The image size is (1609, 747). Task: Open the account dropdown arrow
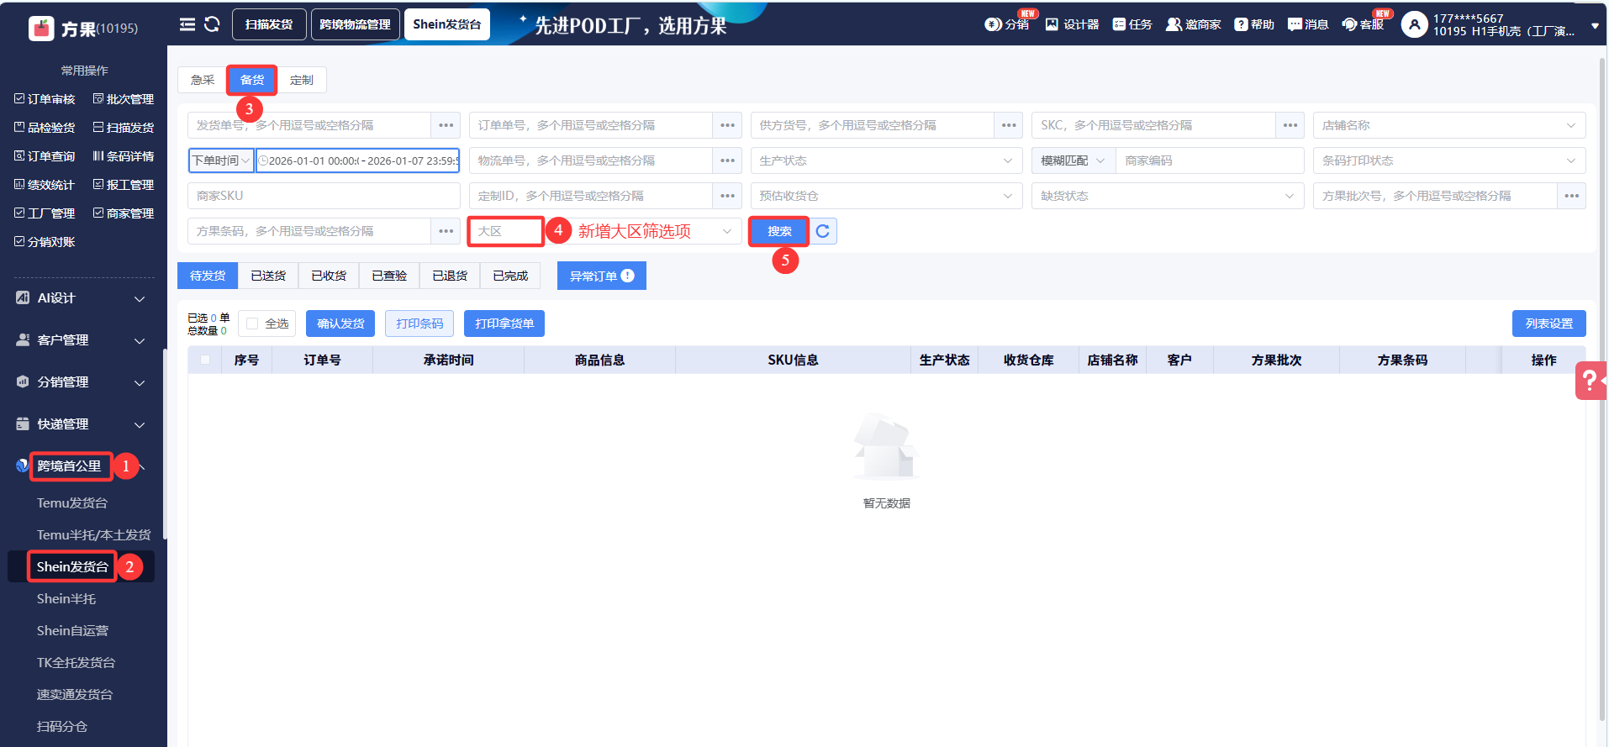pos(1595,26)
